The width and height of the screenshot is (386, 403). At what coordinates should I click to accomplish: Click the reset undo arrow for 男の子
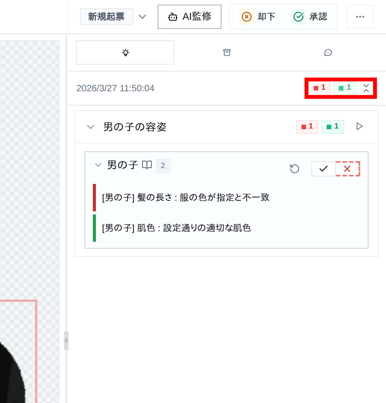click(x=294, y=169)
